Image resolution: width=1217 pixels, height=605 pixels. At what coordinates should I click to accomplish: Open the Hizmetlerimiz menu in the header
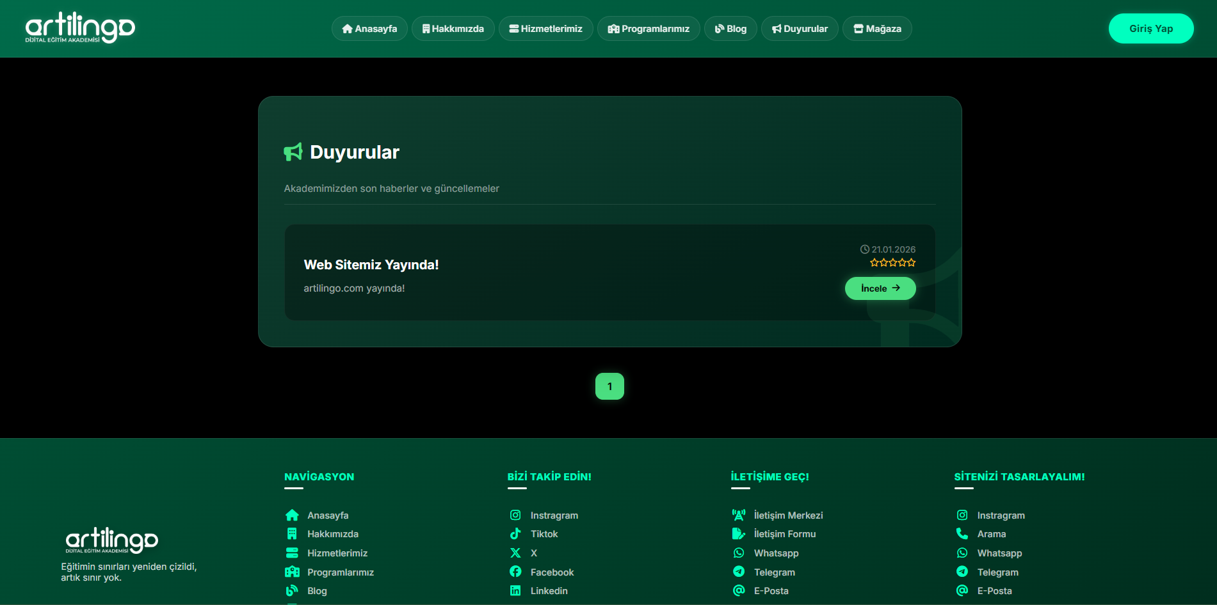545,29
